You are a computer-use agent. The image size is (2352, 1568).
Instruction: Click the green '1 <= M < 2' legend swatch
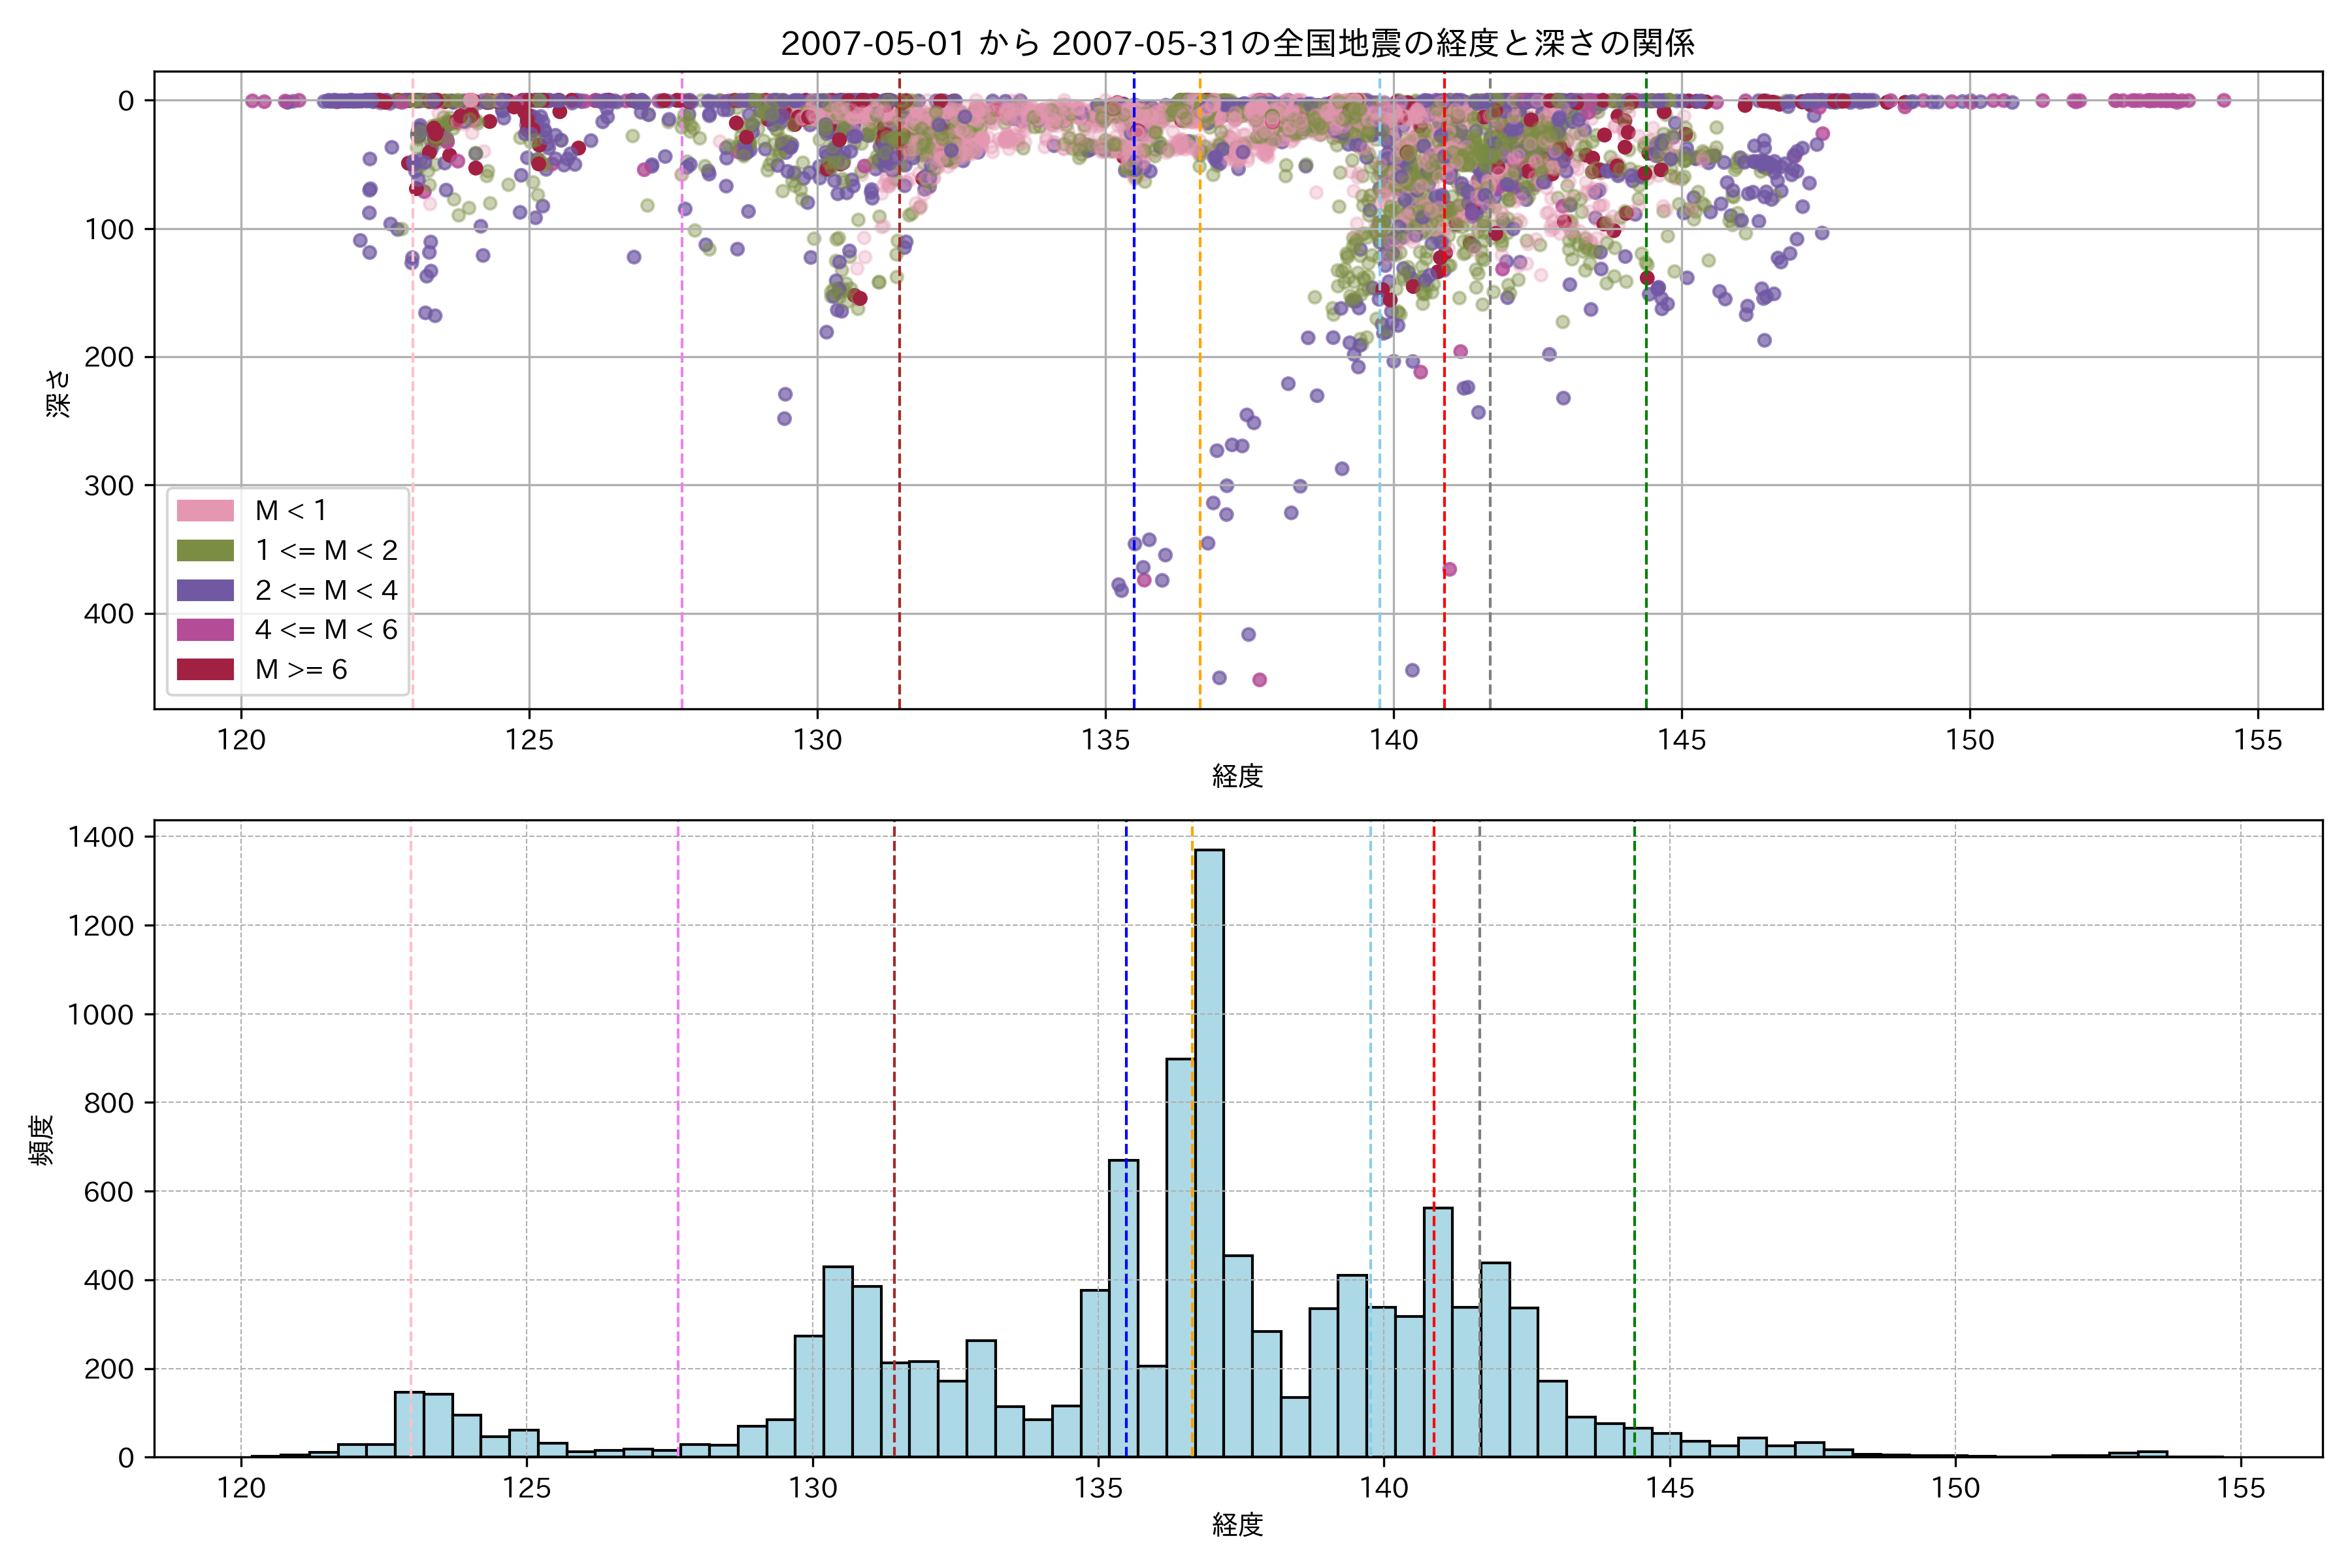pos(205,551)
